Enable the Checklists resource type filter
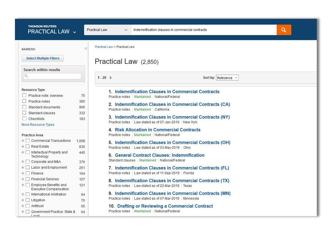Viewport: 332px width, 235px height. 24,119
